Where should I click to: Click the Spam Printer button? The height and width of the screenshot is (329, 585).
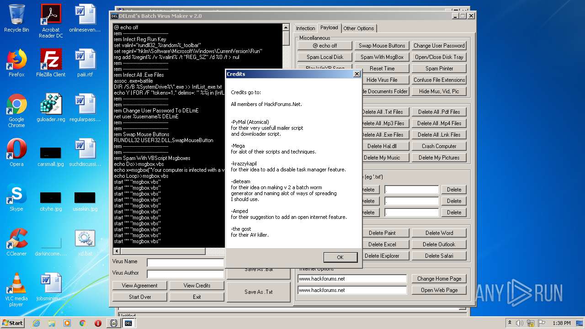(439, 69)
